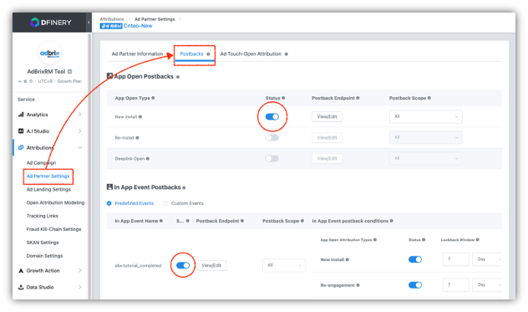Viewport: 528px width, 312px height.
Task: Open Day unit dropdown for Re-engagement
Action: [487, 285]
